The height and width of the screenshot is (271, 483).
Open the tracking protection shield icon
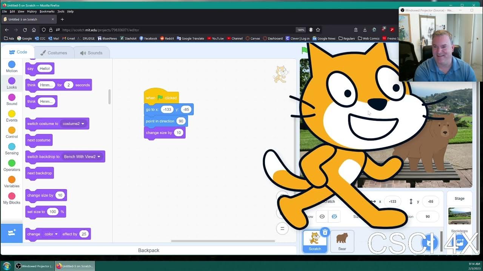pyautogui.click(x=44, y=30)
